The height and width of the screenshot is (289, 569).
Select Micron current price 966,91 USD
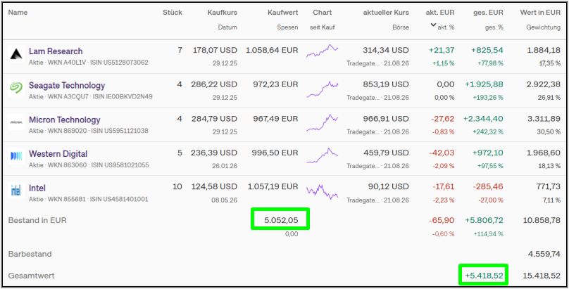click(386, 118)
